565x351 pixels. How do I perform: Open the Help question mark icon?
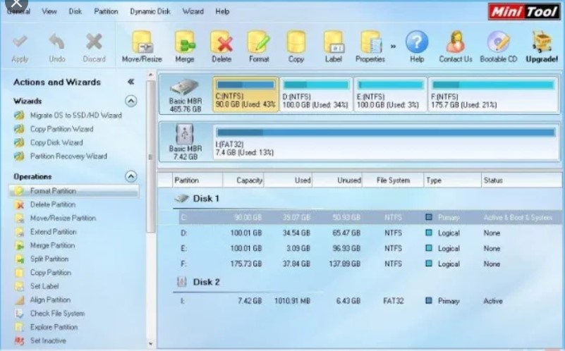417,42
